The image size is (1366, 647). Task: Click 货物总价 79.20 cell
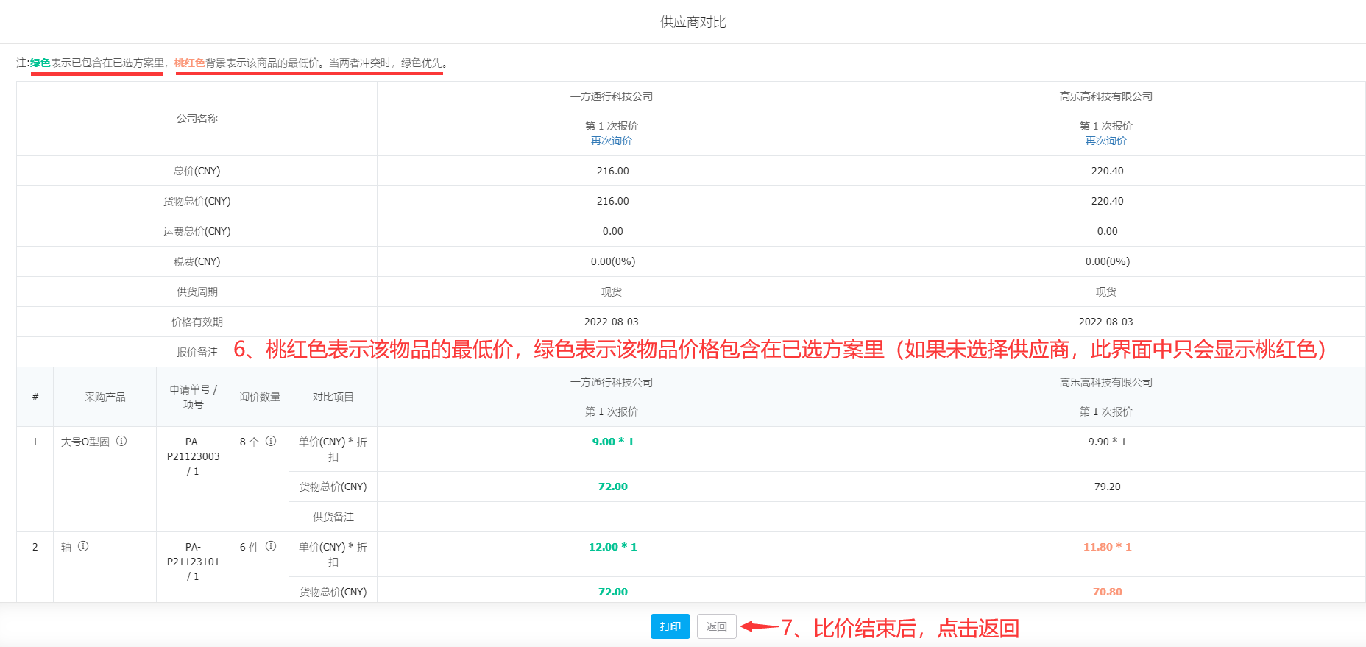click(x=1106, y=487)
